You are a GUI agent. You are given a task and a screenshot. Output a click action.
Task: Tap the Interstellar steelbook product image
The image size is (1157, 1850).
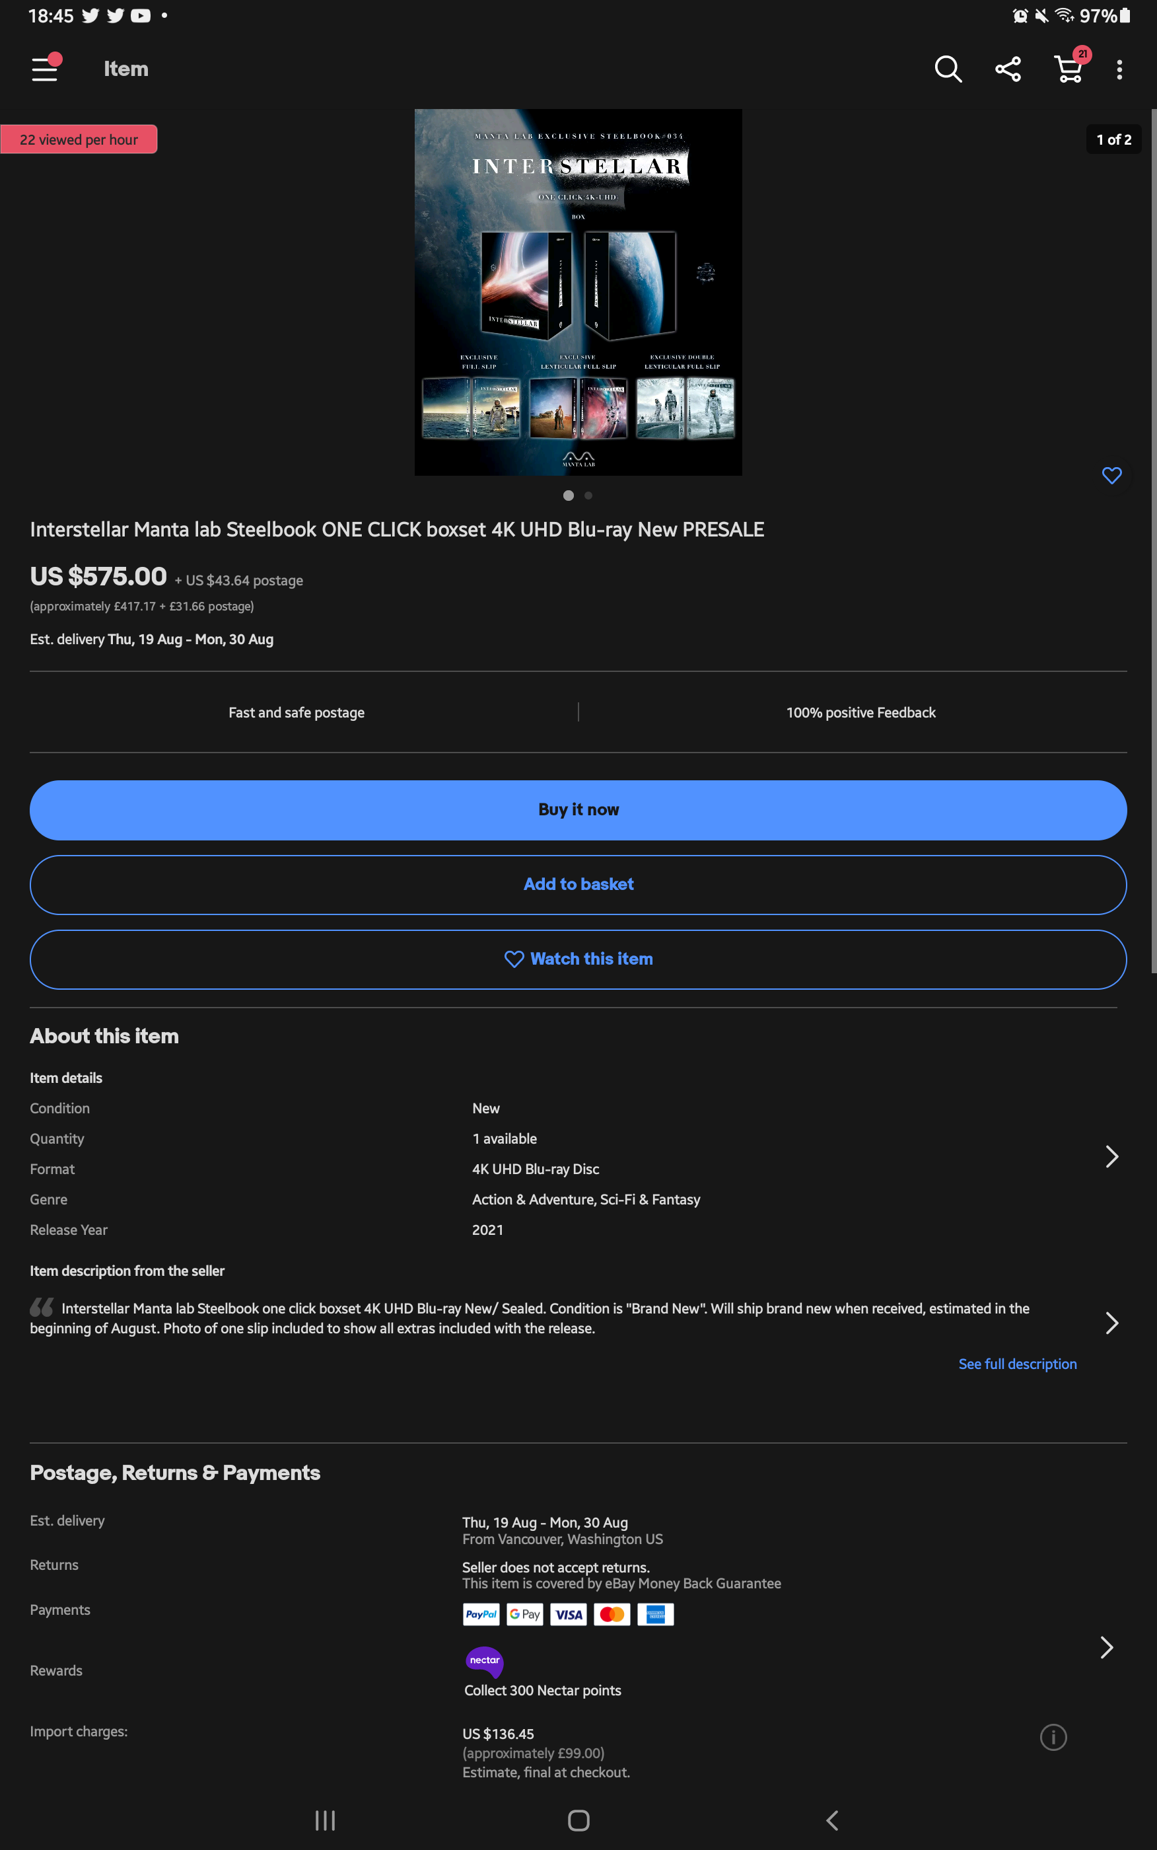(x=578, y=291)
